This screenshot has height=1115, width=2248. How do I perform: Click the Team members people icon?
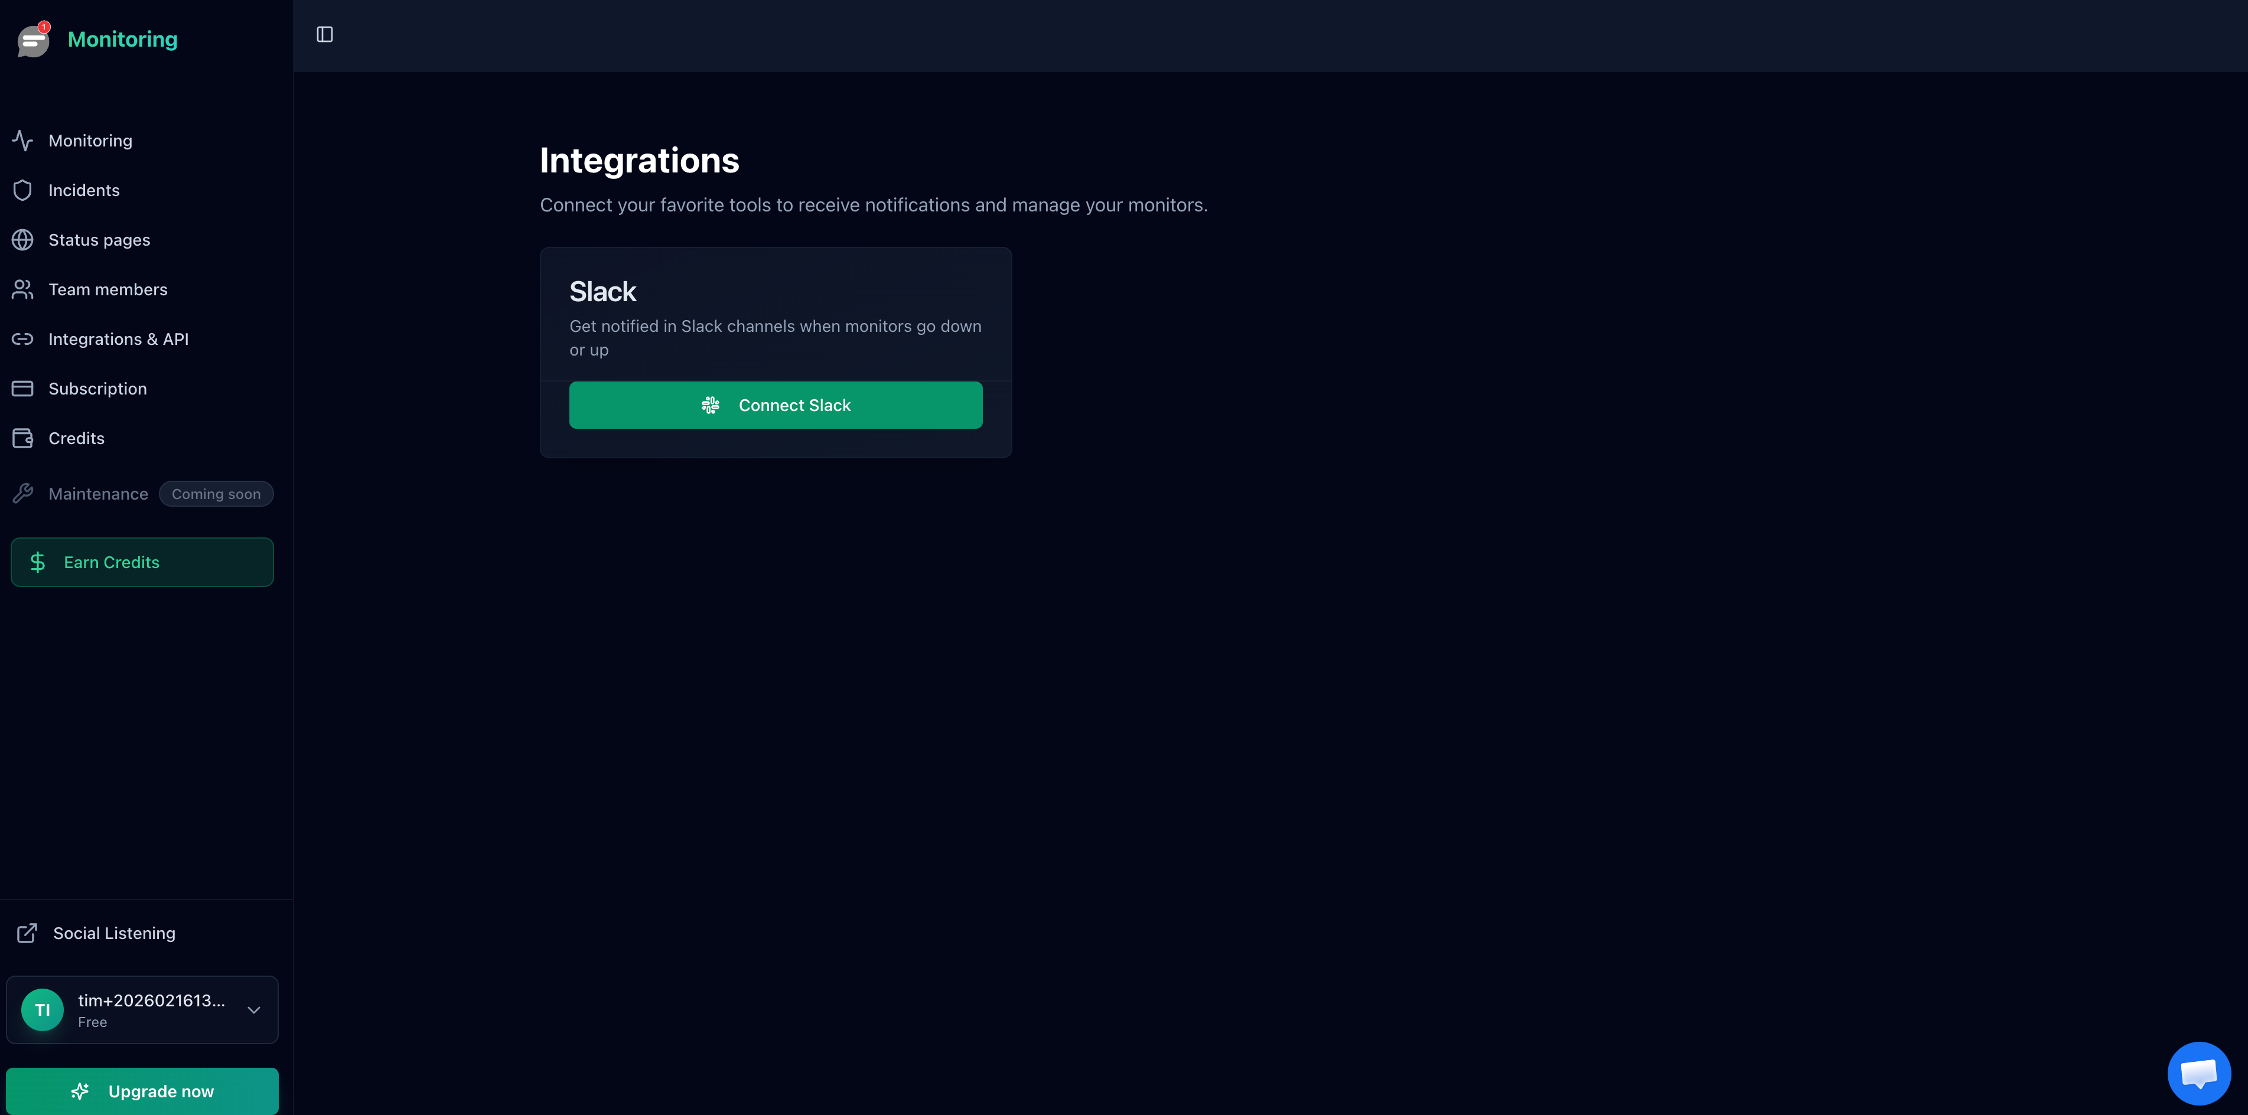(x=22, y=289)
